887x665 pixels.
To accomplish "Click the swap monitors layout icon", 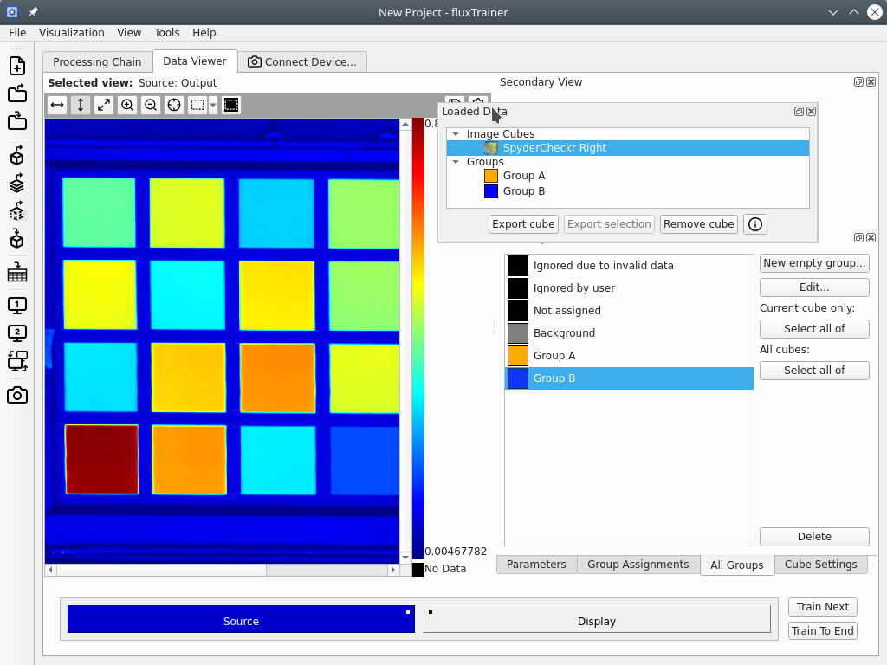I will 17,361.
